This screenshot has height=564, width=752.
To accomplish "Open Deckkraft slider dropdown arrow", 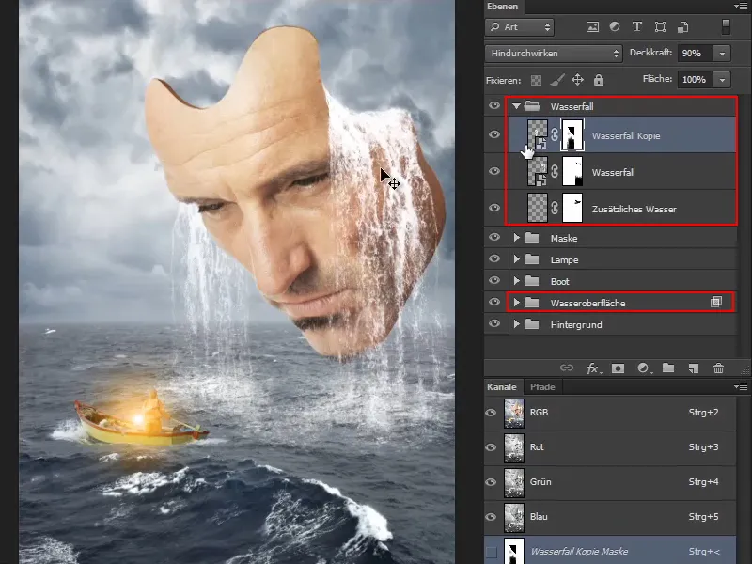I will point(722,54).
